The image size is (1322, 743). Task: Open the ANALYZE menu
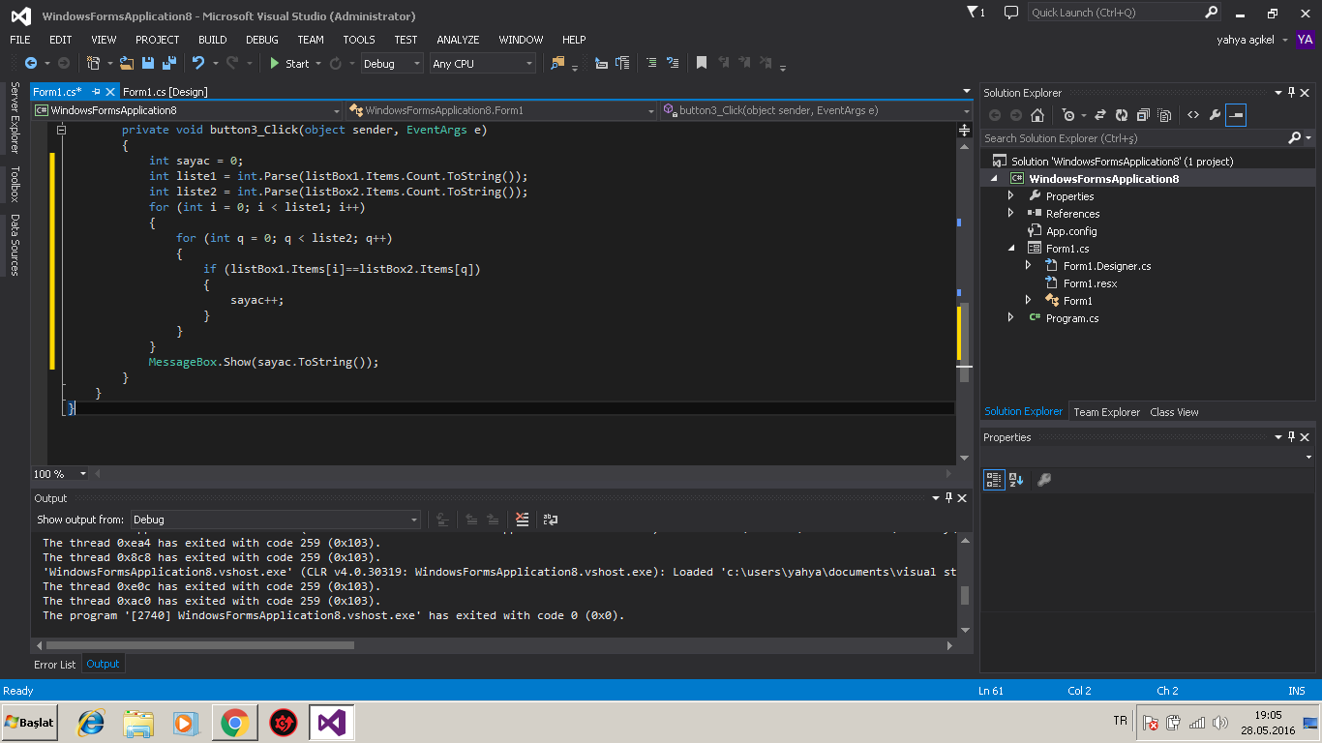point(458,40)
